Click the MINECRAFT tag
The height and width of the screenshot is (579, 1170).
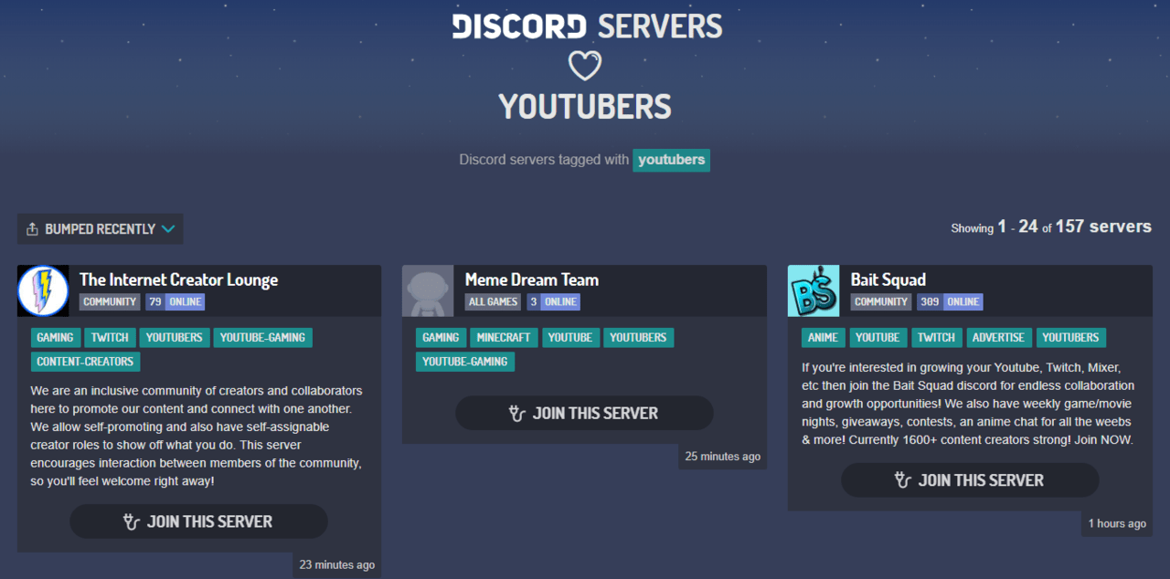point(504,337)
